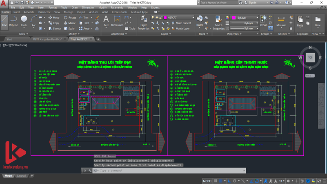Click the Mirror tool in Modify panel
Viewport: 327px width, 184px height.
click(x=69, y=23)
